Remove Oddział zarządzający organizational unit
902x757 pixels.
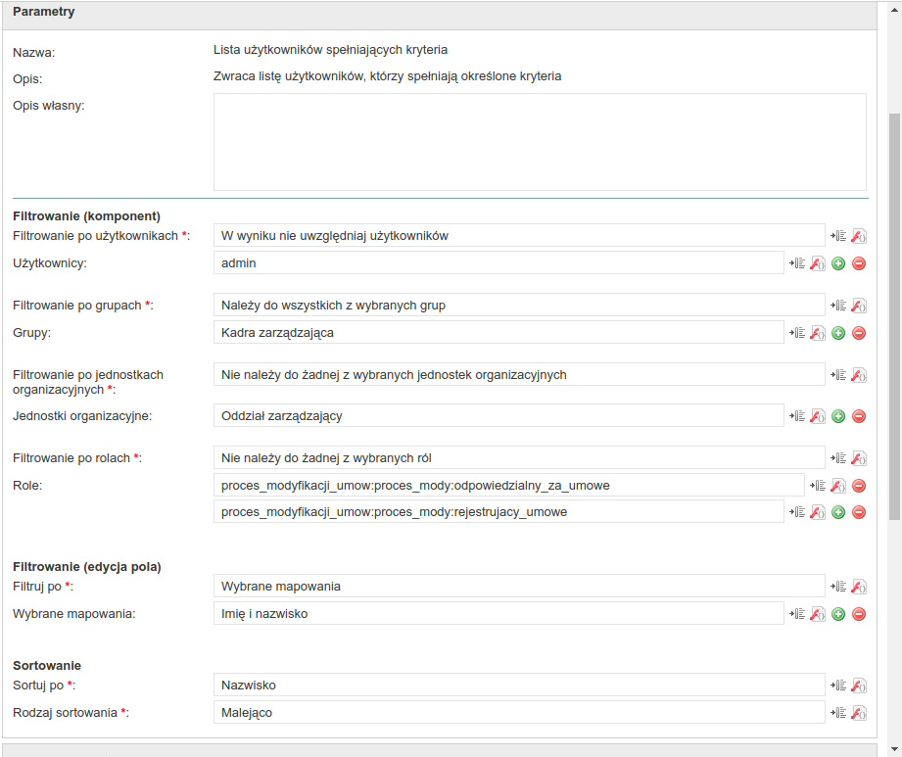858,416
